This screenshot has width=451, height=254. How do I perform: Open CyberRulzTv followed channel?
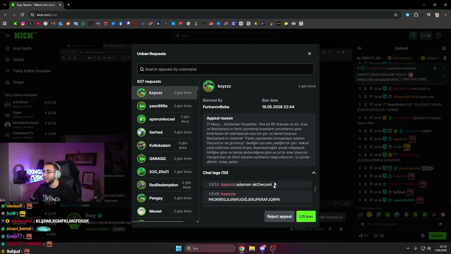point(30,135)
